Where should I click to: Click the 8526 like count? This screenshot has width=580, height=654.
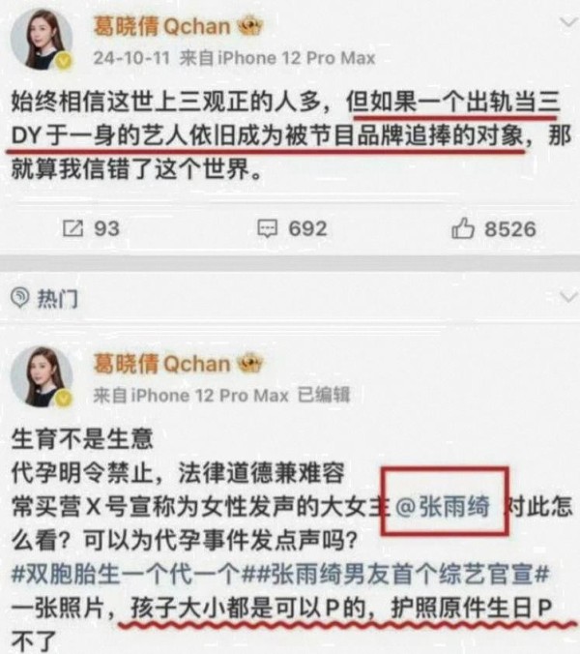(510, 229)
